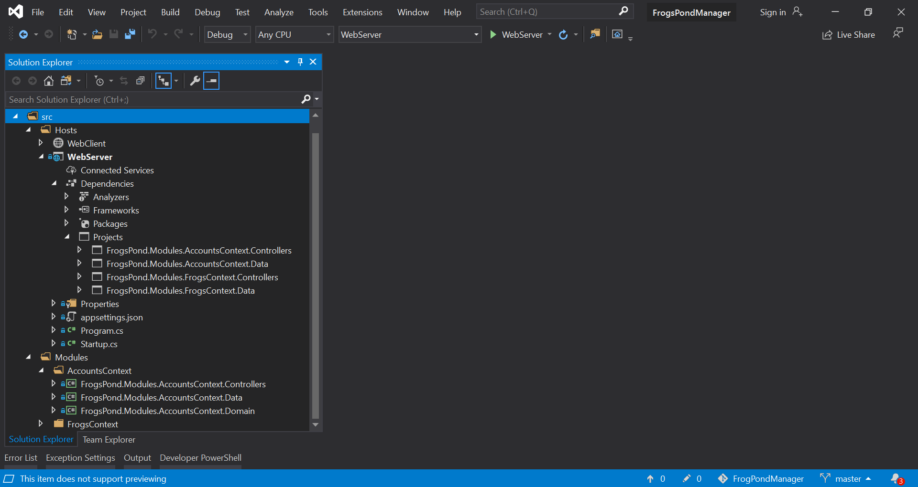Click the Undo arrow in the toolbar
The height and width of the screenshot is (487, 918).
tap(152, 34)
